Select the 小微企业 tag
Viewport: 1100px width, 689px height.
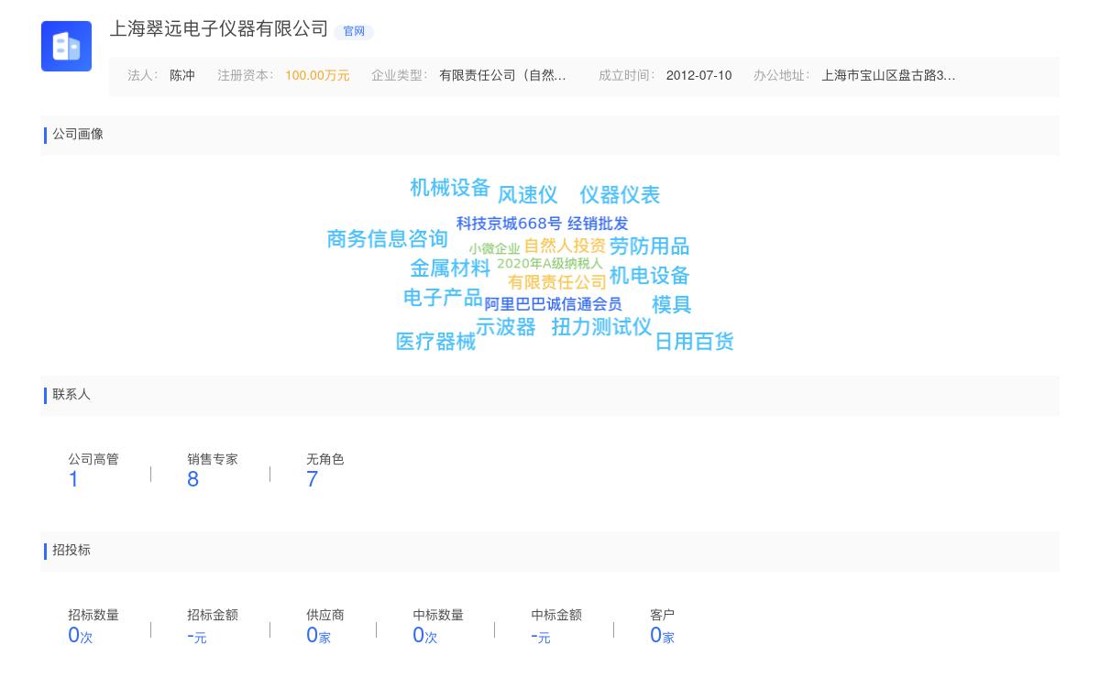click(494, 249)
